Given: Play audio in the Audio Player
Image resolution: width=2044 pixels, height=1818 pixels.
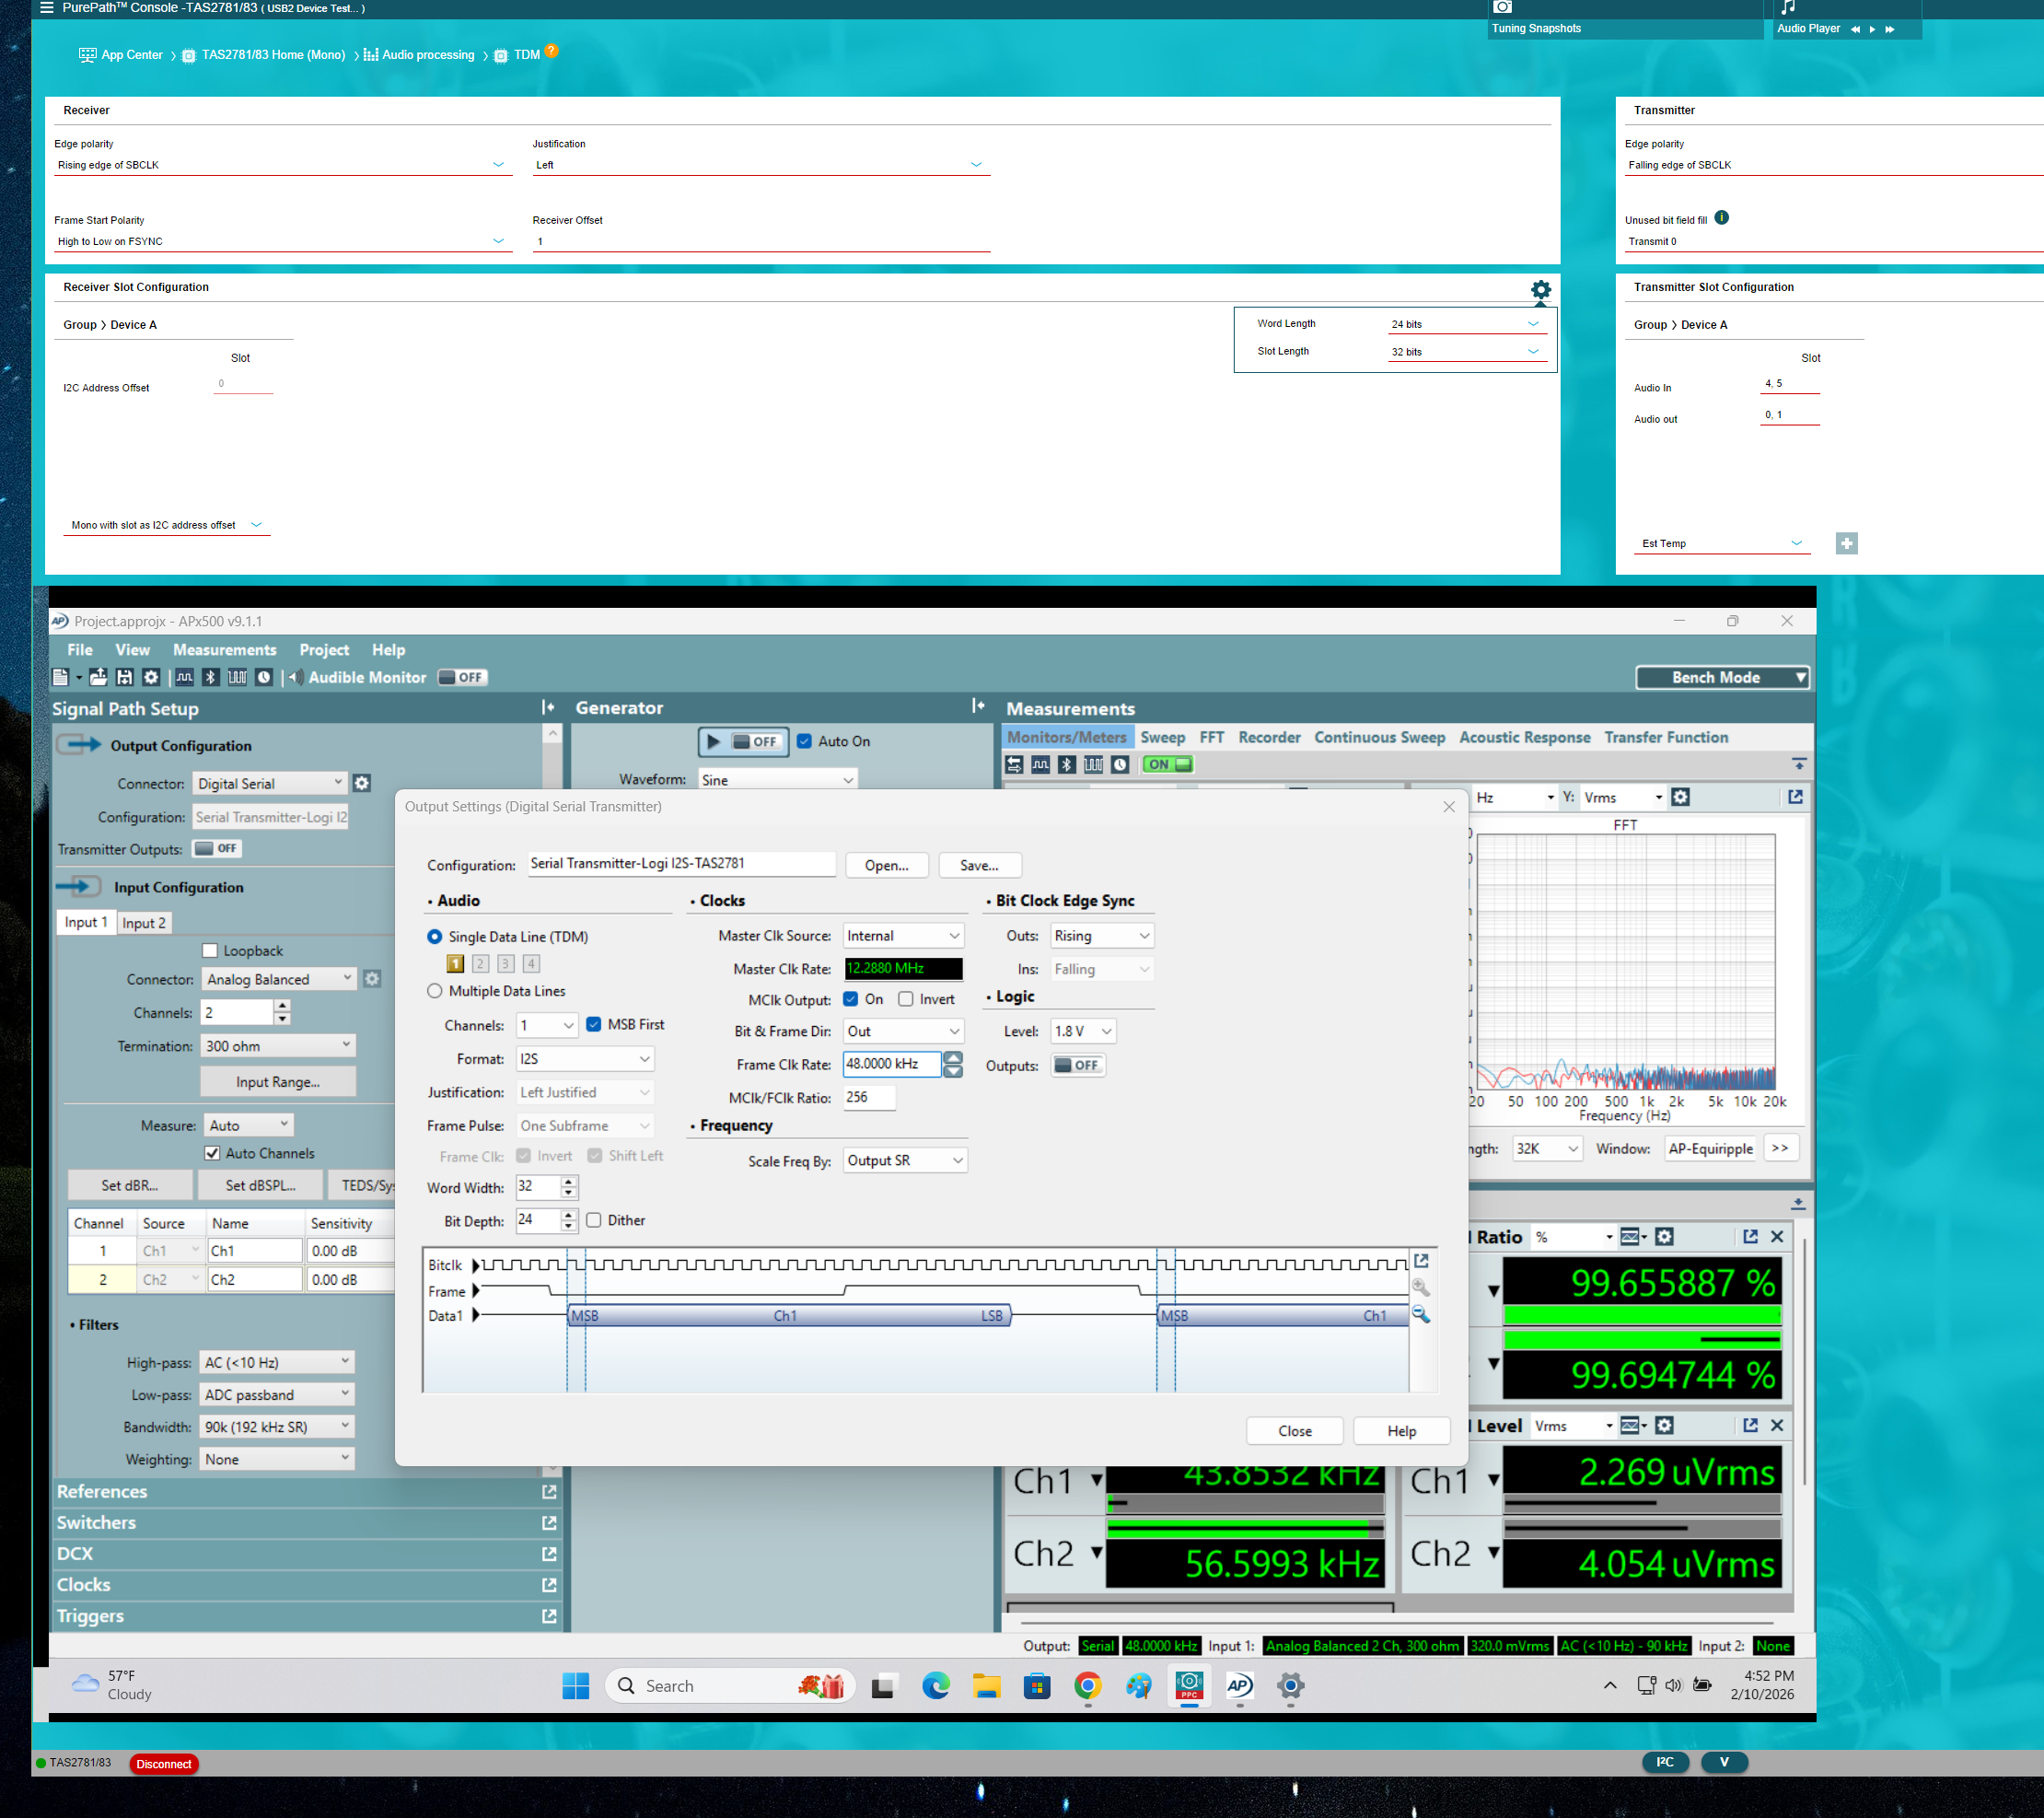Looking at the screenshot, I should [x=1872, y=29].
